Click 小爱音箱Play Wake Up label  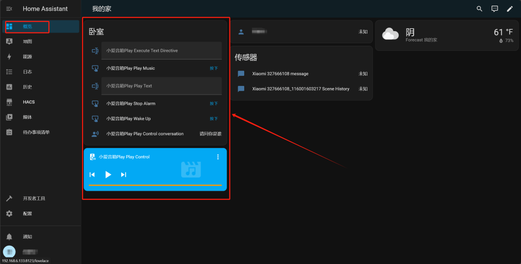[x=128, y=119]
